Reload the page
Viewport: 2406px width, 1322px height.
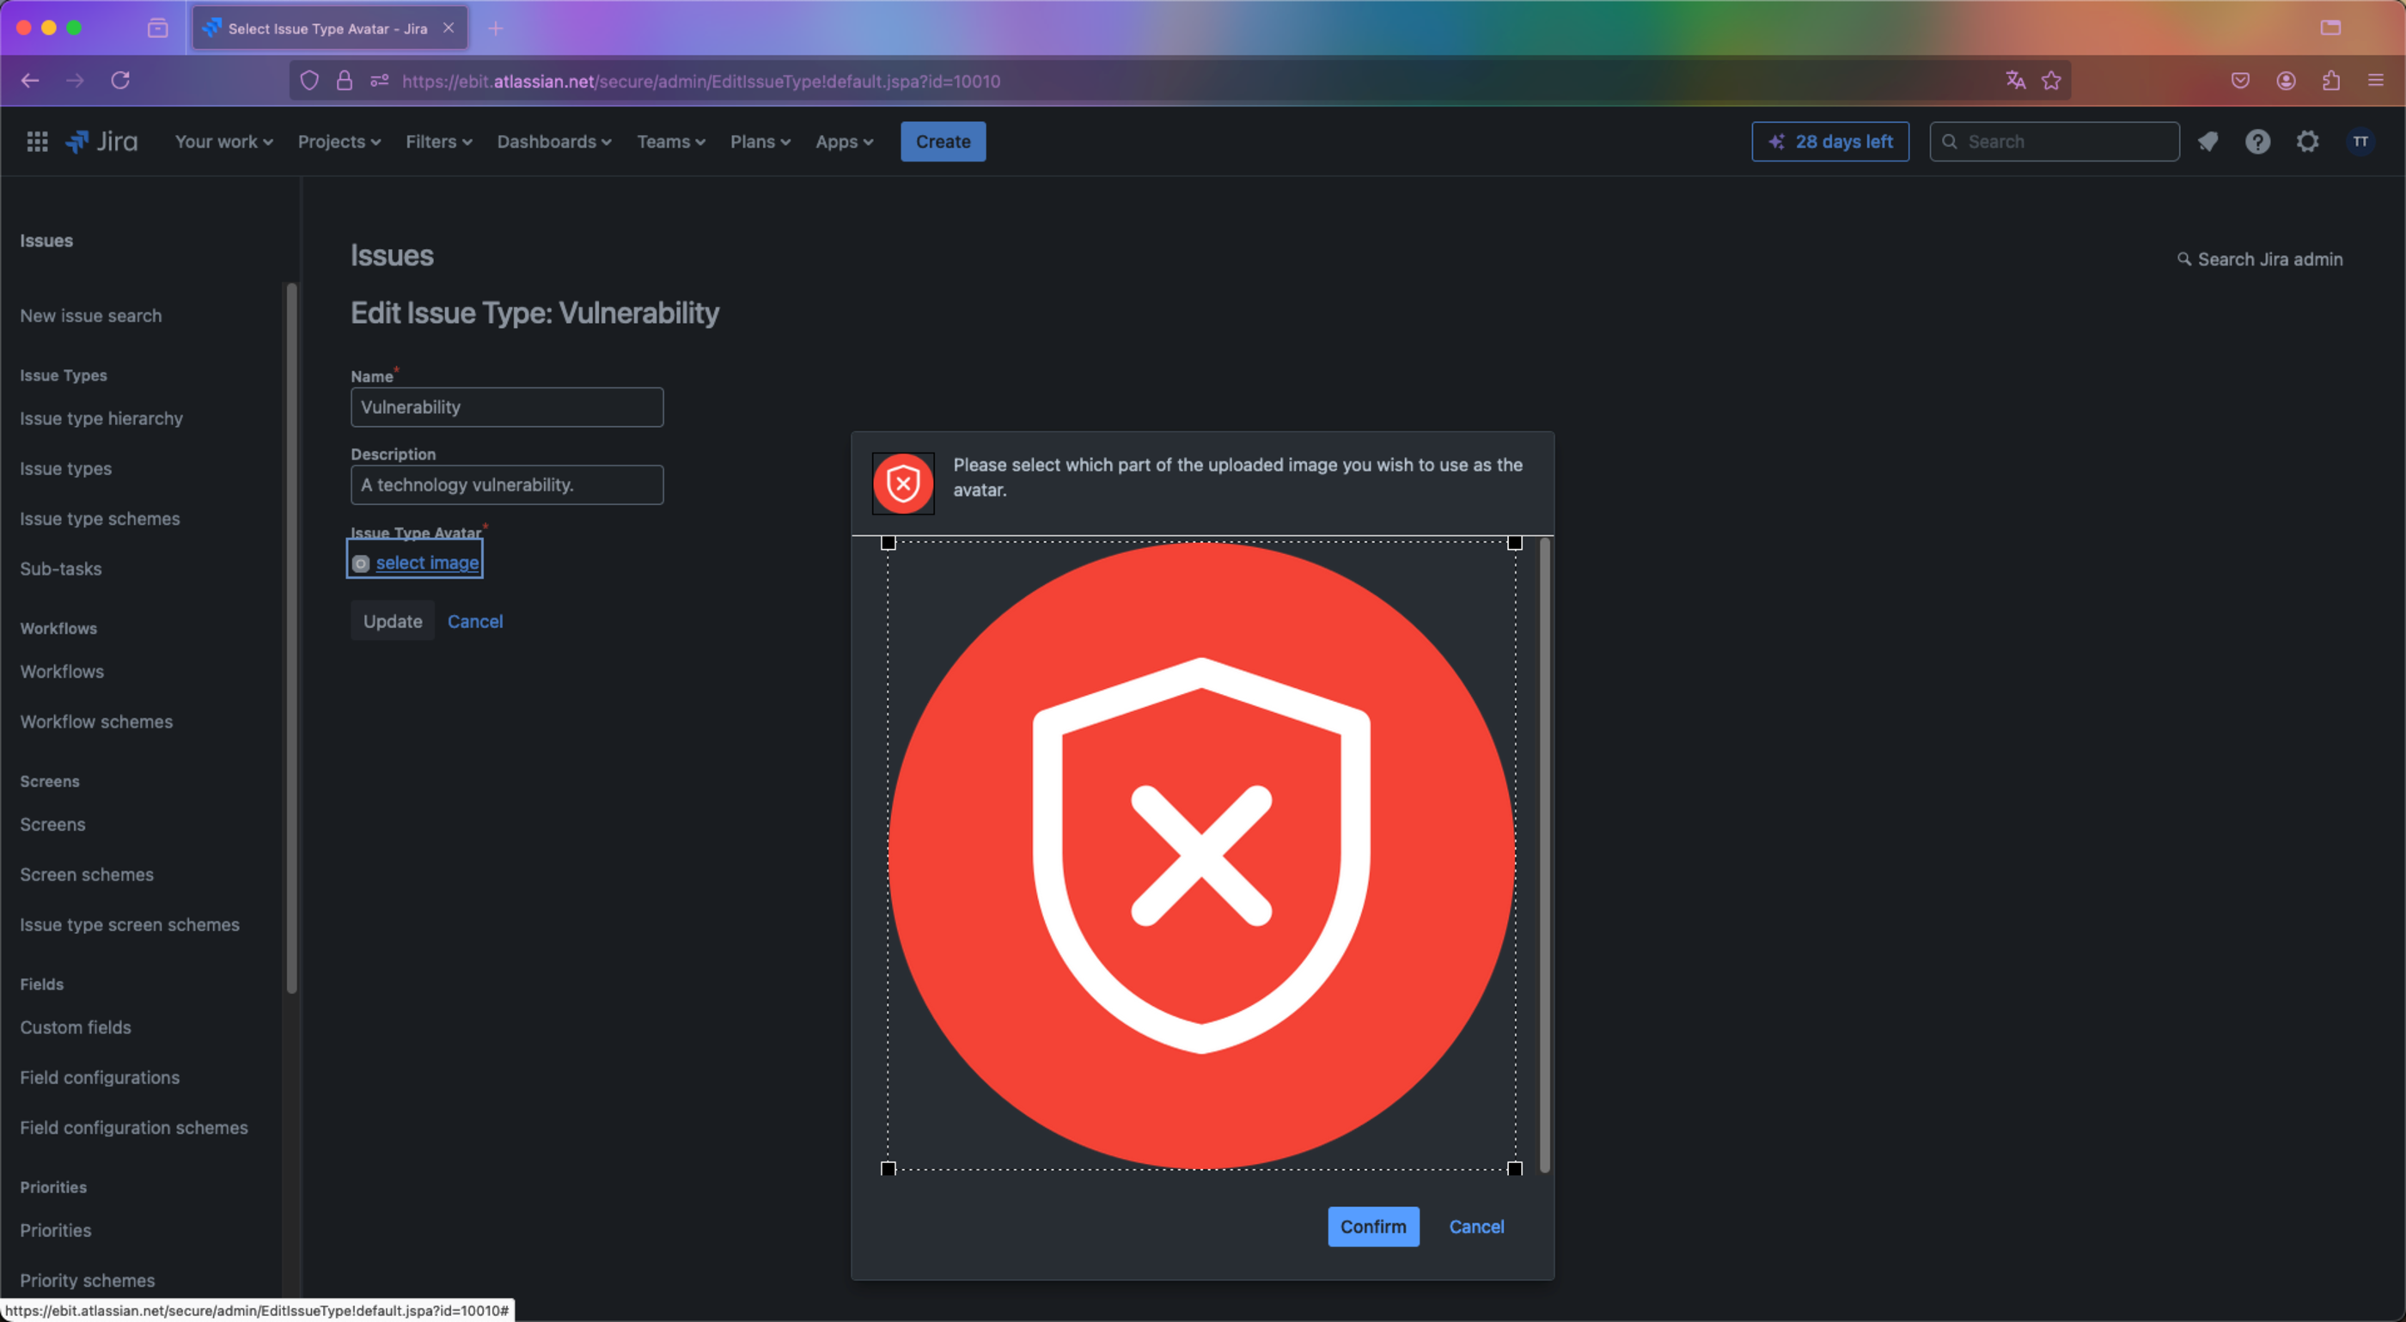pos(120,80)
